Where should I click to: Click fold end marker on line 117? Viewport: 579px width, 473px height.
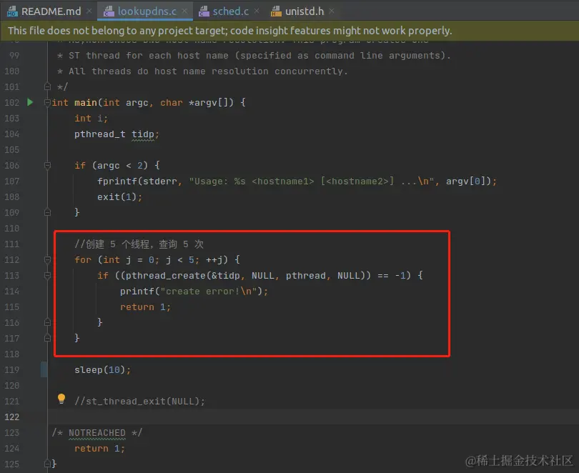(47, 338)
